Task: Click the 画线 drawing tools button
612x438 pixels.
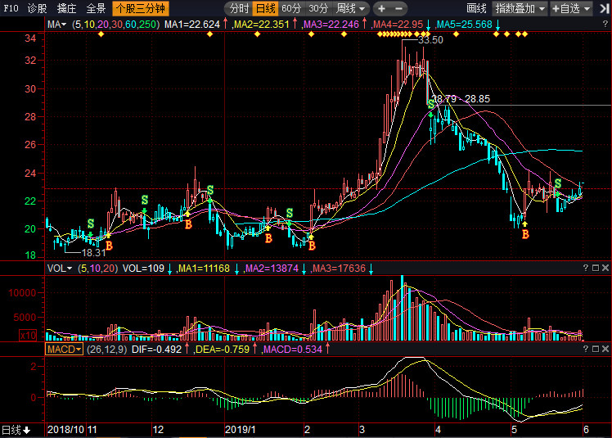Action: tap(476, 8)
